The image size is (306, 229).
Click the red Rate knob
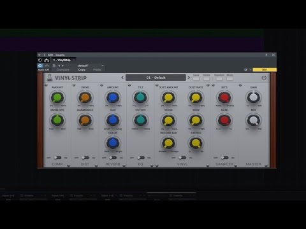coord(224,120)
